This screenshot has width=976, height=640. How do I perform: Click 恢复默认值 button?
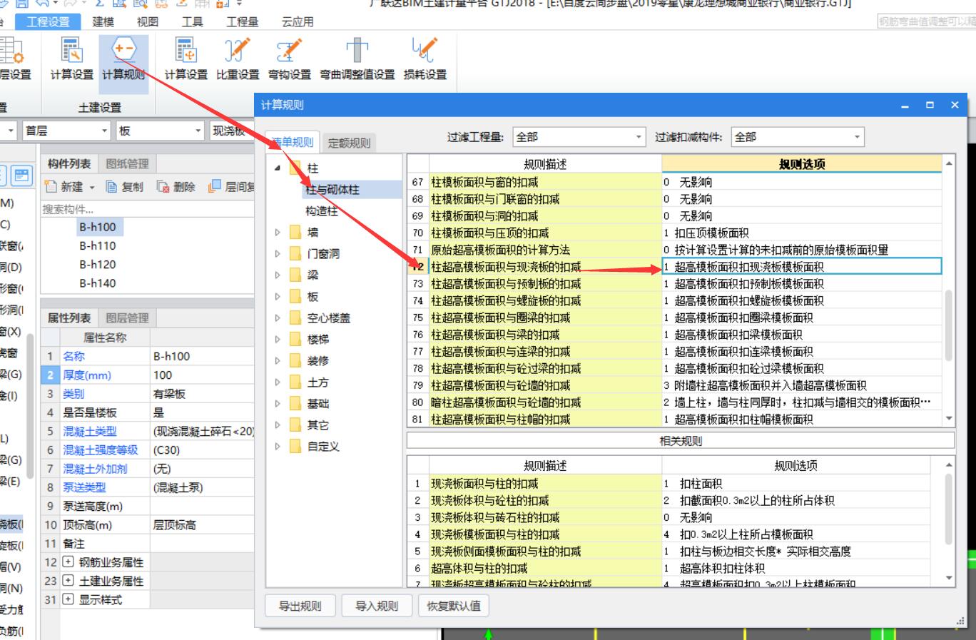[x=454, y=606]
